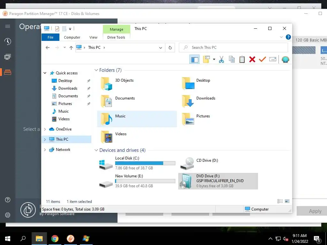Expand the This PC tree node
The height and width of the screenshot is (245, 327).
(x=45, y=139)
